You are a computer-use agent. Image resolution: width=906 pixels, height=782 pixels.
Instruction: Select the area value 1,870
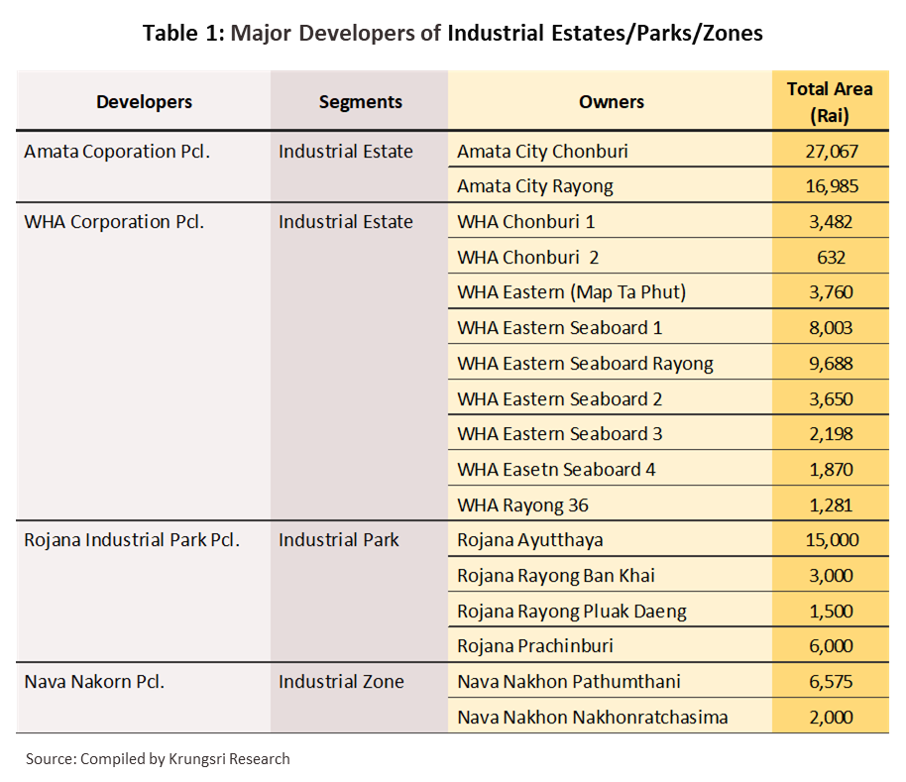831,470
